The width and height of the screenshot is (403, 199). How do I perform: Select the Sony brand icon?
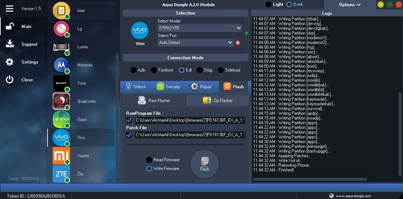tap(61, 83)
